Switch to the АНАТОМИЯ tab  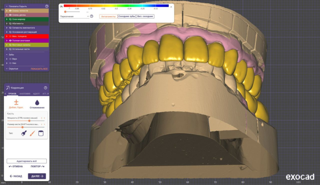[x=25, y=94]
